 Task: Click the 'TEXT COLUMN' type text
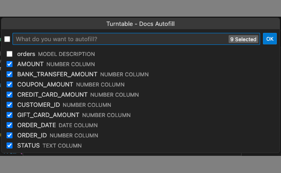tap(62, 146)
